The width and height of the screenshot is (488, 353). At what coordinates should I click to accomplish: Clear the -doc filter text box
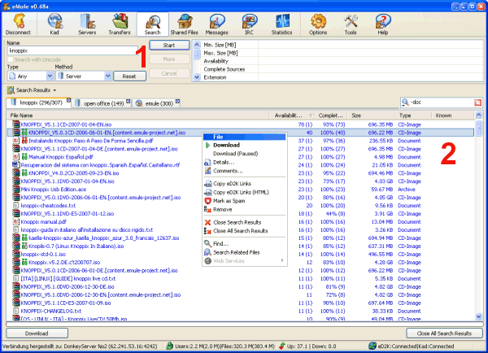(x=477, y=103)
